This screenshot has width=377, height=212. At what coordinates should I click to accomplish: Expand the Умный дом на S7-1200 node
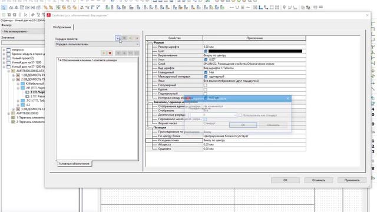point(4,62)
